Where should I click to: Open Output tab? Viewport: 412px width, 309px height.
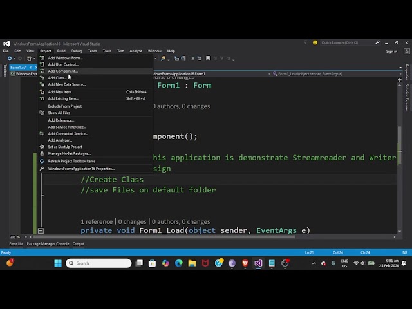79,244
